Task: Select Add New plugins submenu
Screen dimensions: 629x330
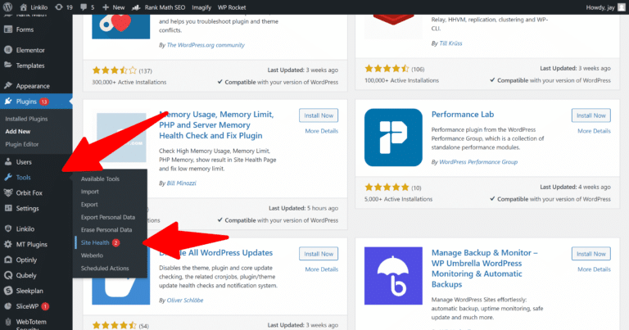Action: (18, 131)
